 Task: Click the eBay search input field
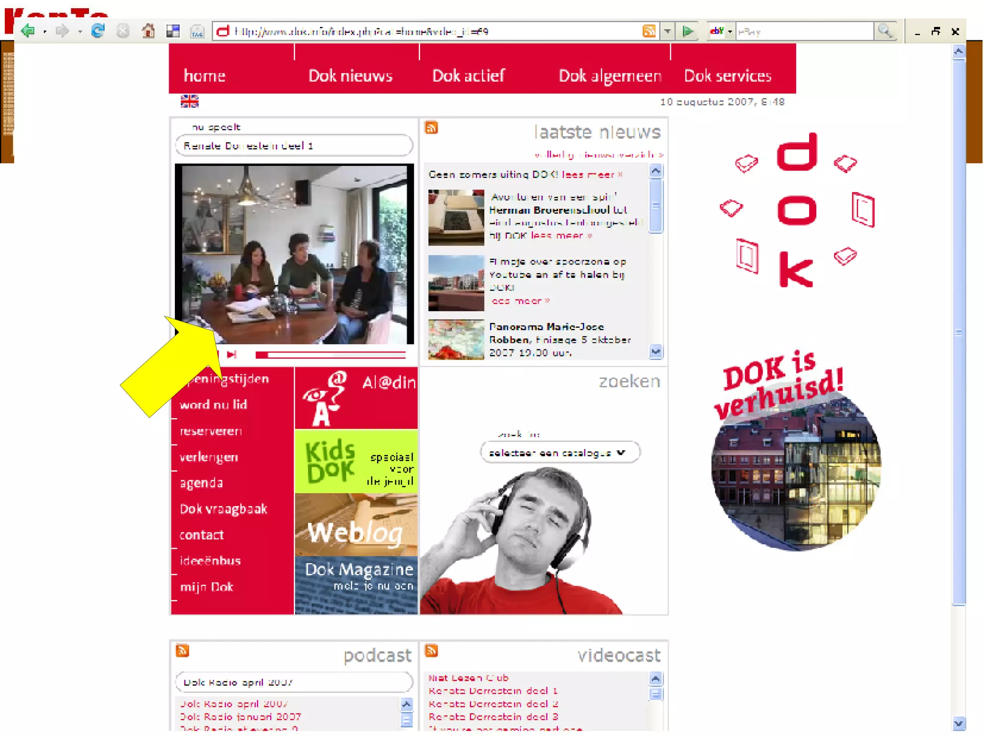(x=804, y=32)
